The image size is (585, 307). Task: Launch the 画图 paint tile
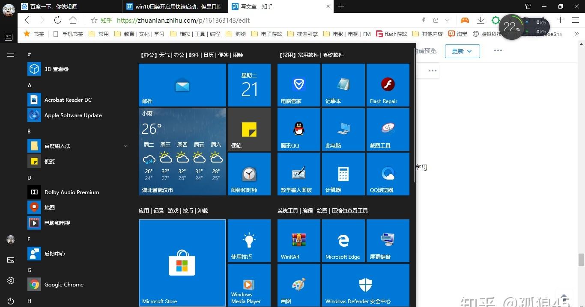click(299, 285)
